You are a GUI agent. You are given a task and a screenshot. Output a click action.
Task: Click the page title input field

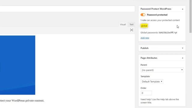click(67, 9)
